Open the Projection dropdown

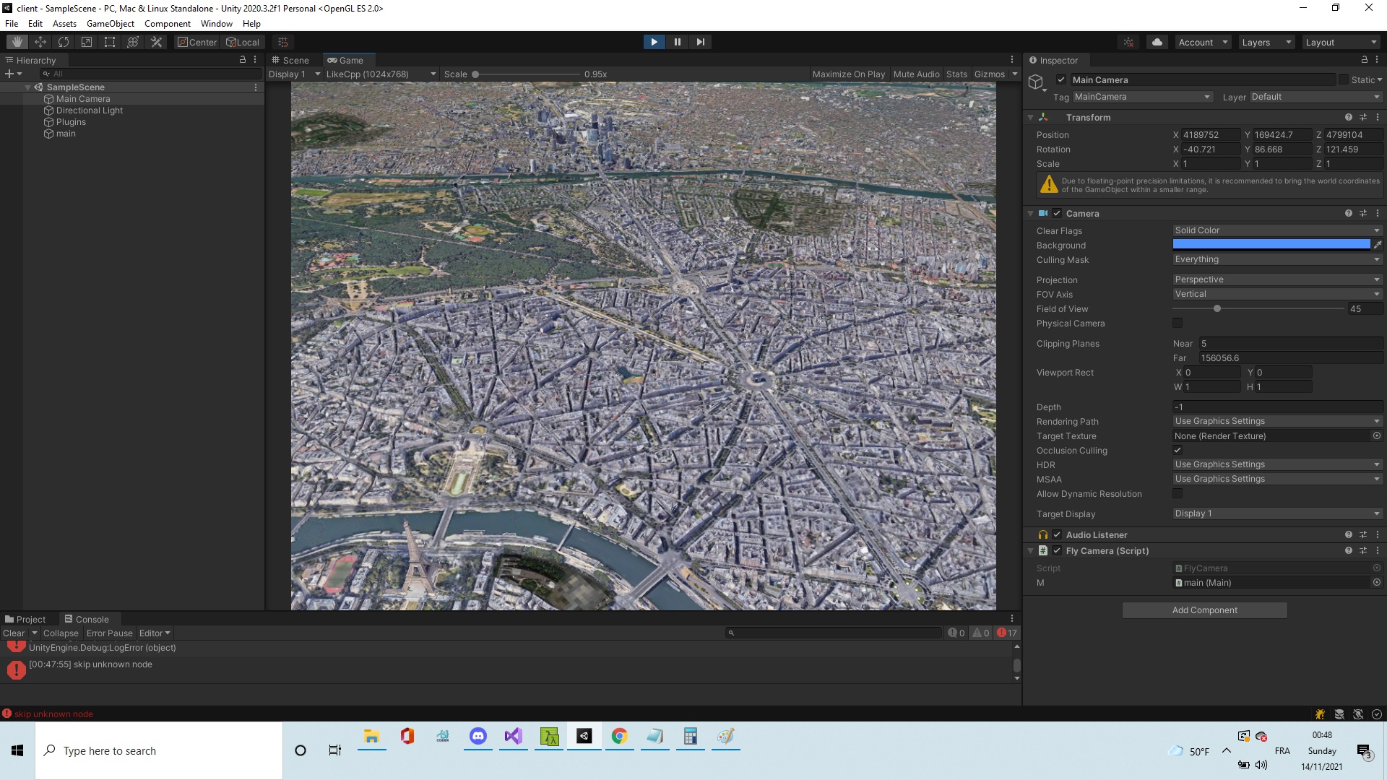pos(1276,279)
